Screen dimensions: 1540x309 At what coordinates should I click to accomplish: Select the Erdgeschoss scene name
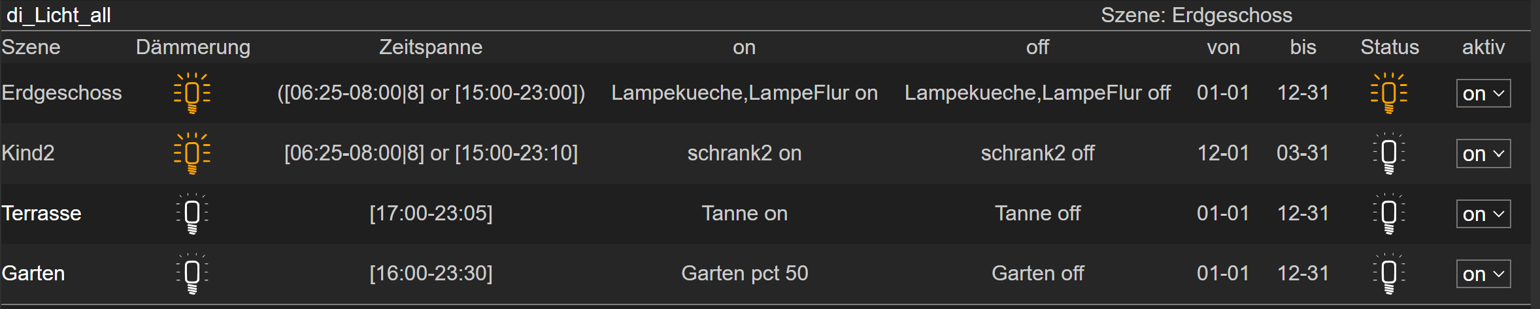point(61,93)
